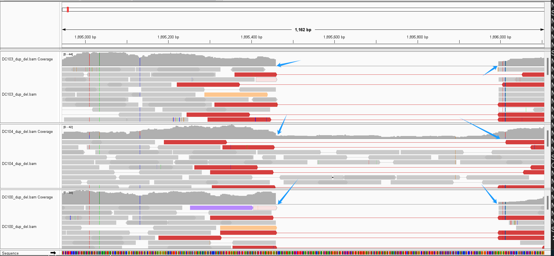This screenshot has height=256, width=554.
Task: Click the 1,895,800 bp ruler label
Action: pos(417,37)
